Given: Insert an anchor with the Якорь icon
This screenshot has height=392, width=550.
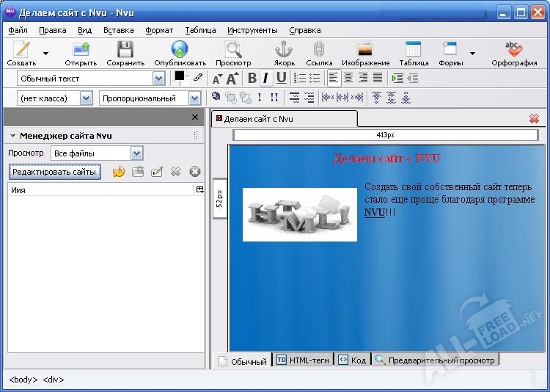Looking at the screenshot, I should pyautogui.click(x=284, y=50).
